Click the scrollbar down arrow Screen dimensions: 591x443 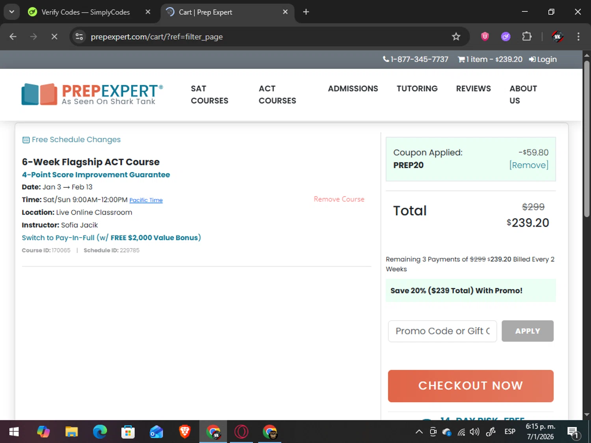click(587, 414)
